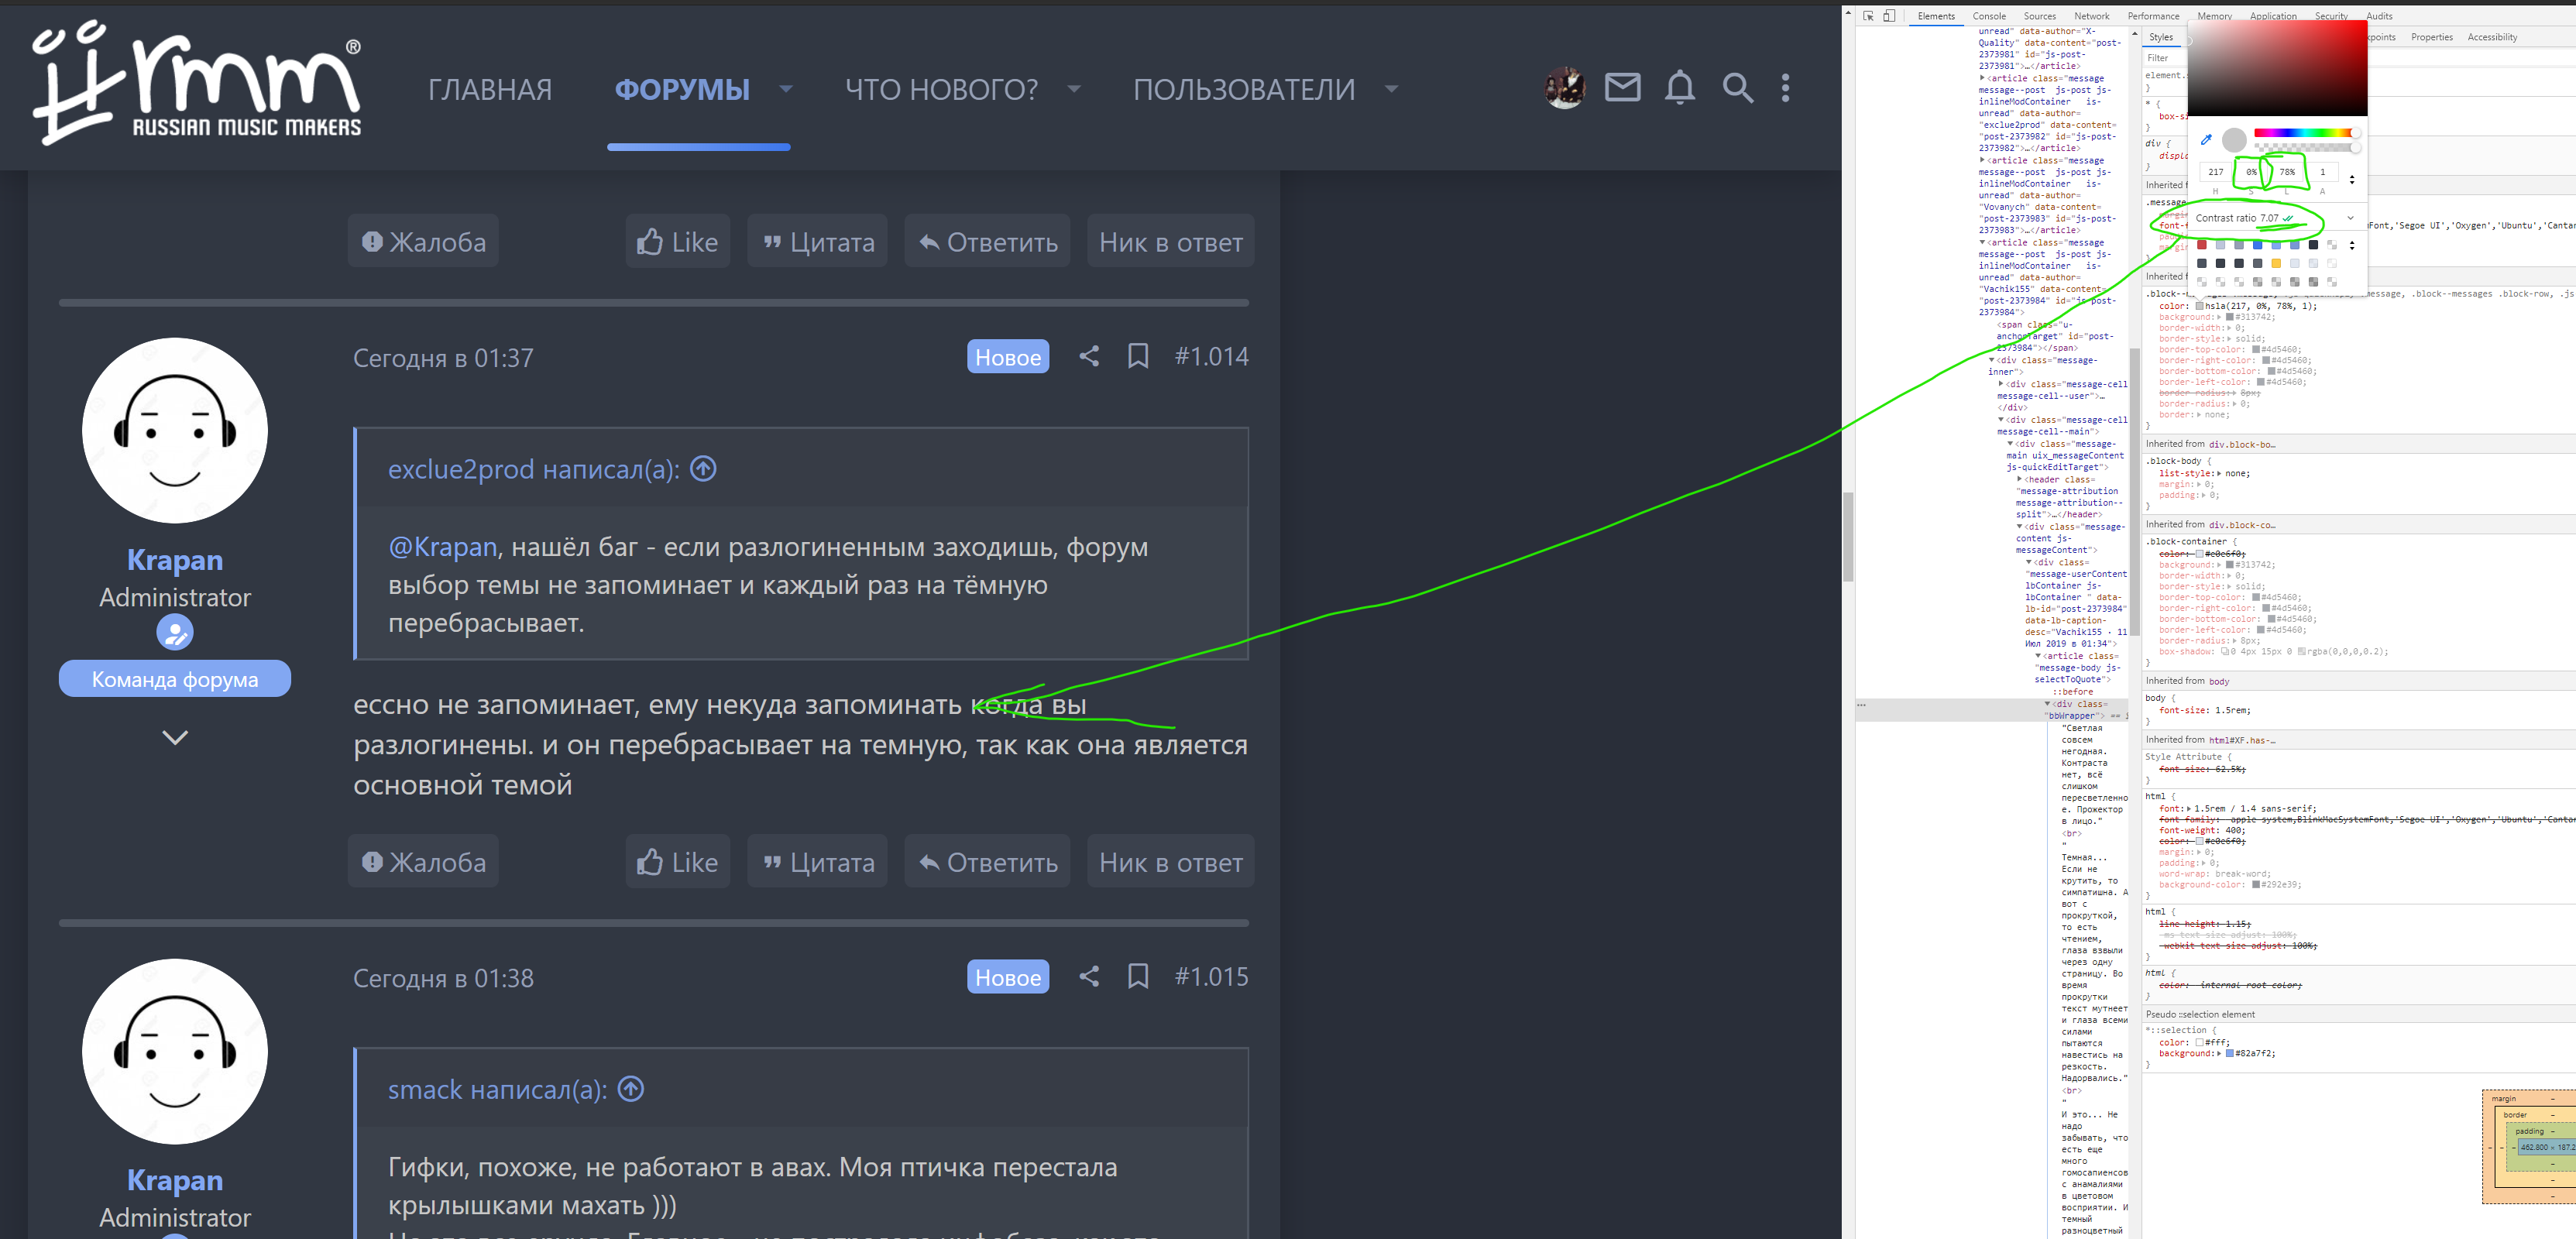Expand the Contrast ratio details chevron
Screen dimensions: 2576x1239
tap(2350, 218)
